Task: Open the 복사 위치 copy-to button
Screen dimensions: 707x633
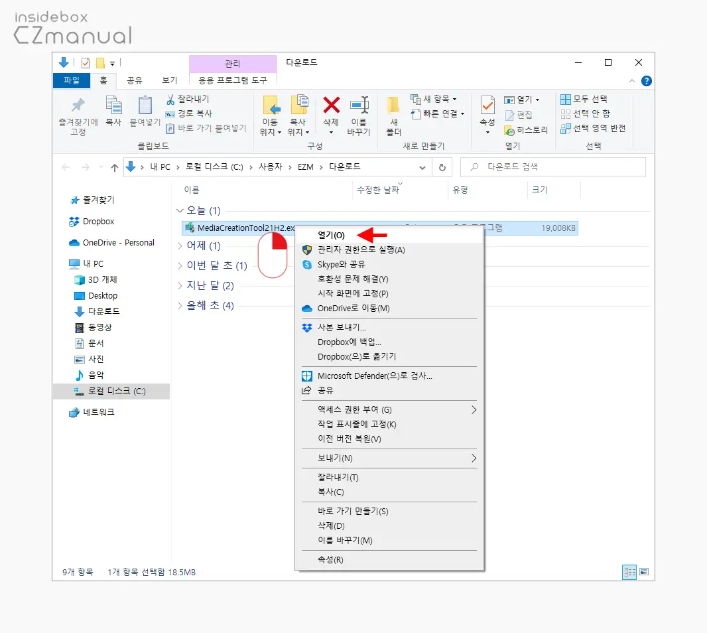Action: point(298,115)
